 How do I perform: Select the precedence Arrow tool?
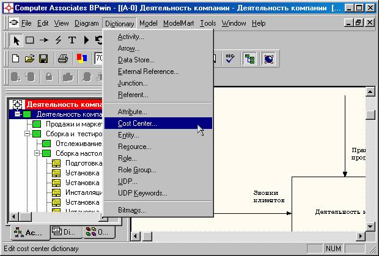(44, 40)
